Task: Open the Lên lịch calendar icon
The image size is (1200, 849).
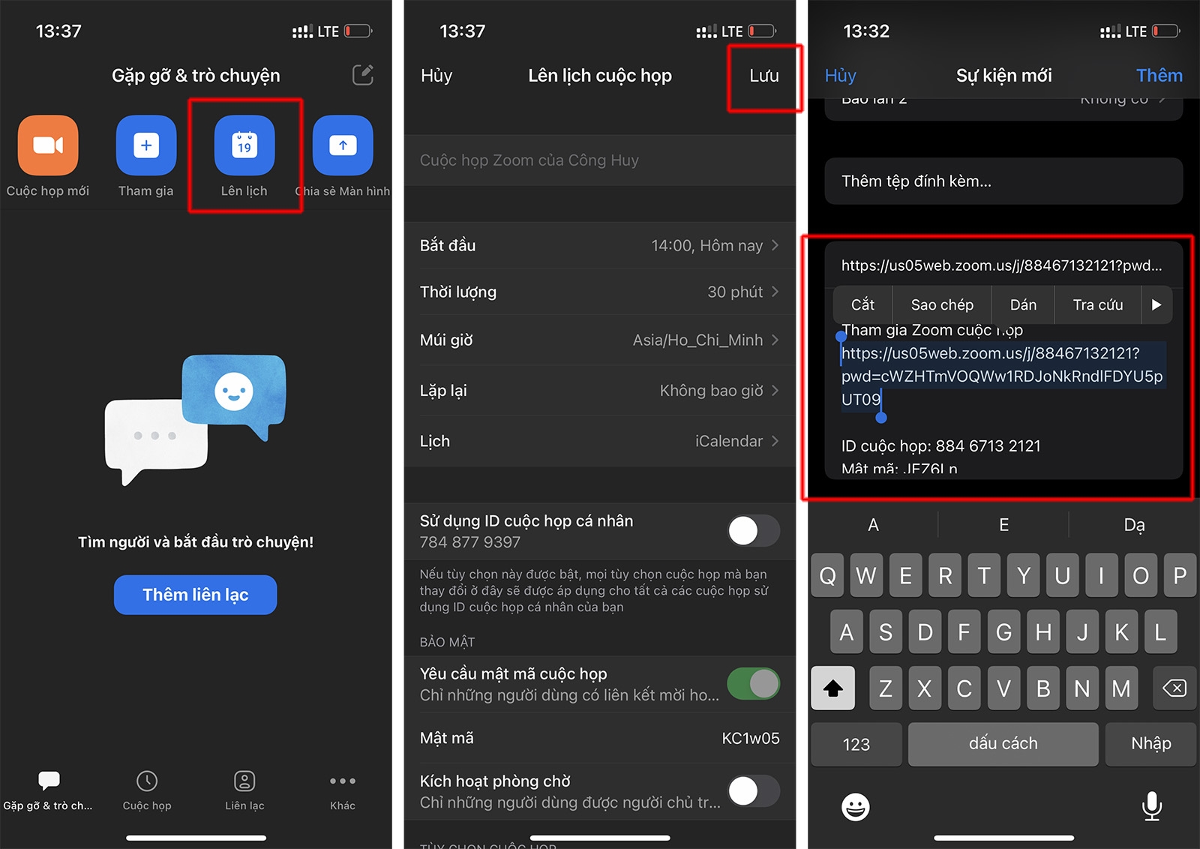Action: coord(244,145)
